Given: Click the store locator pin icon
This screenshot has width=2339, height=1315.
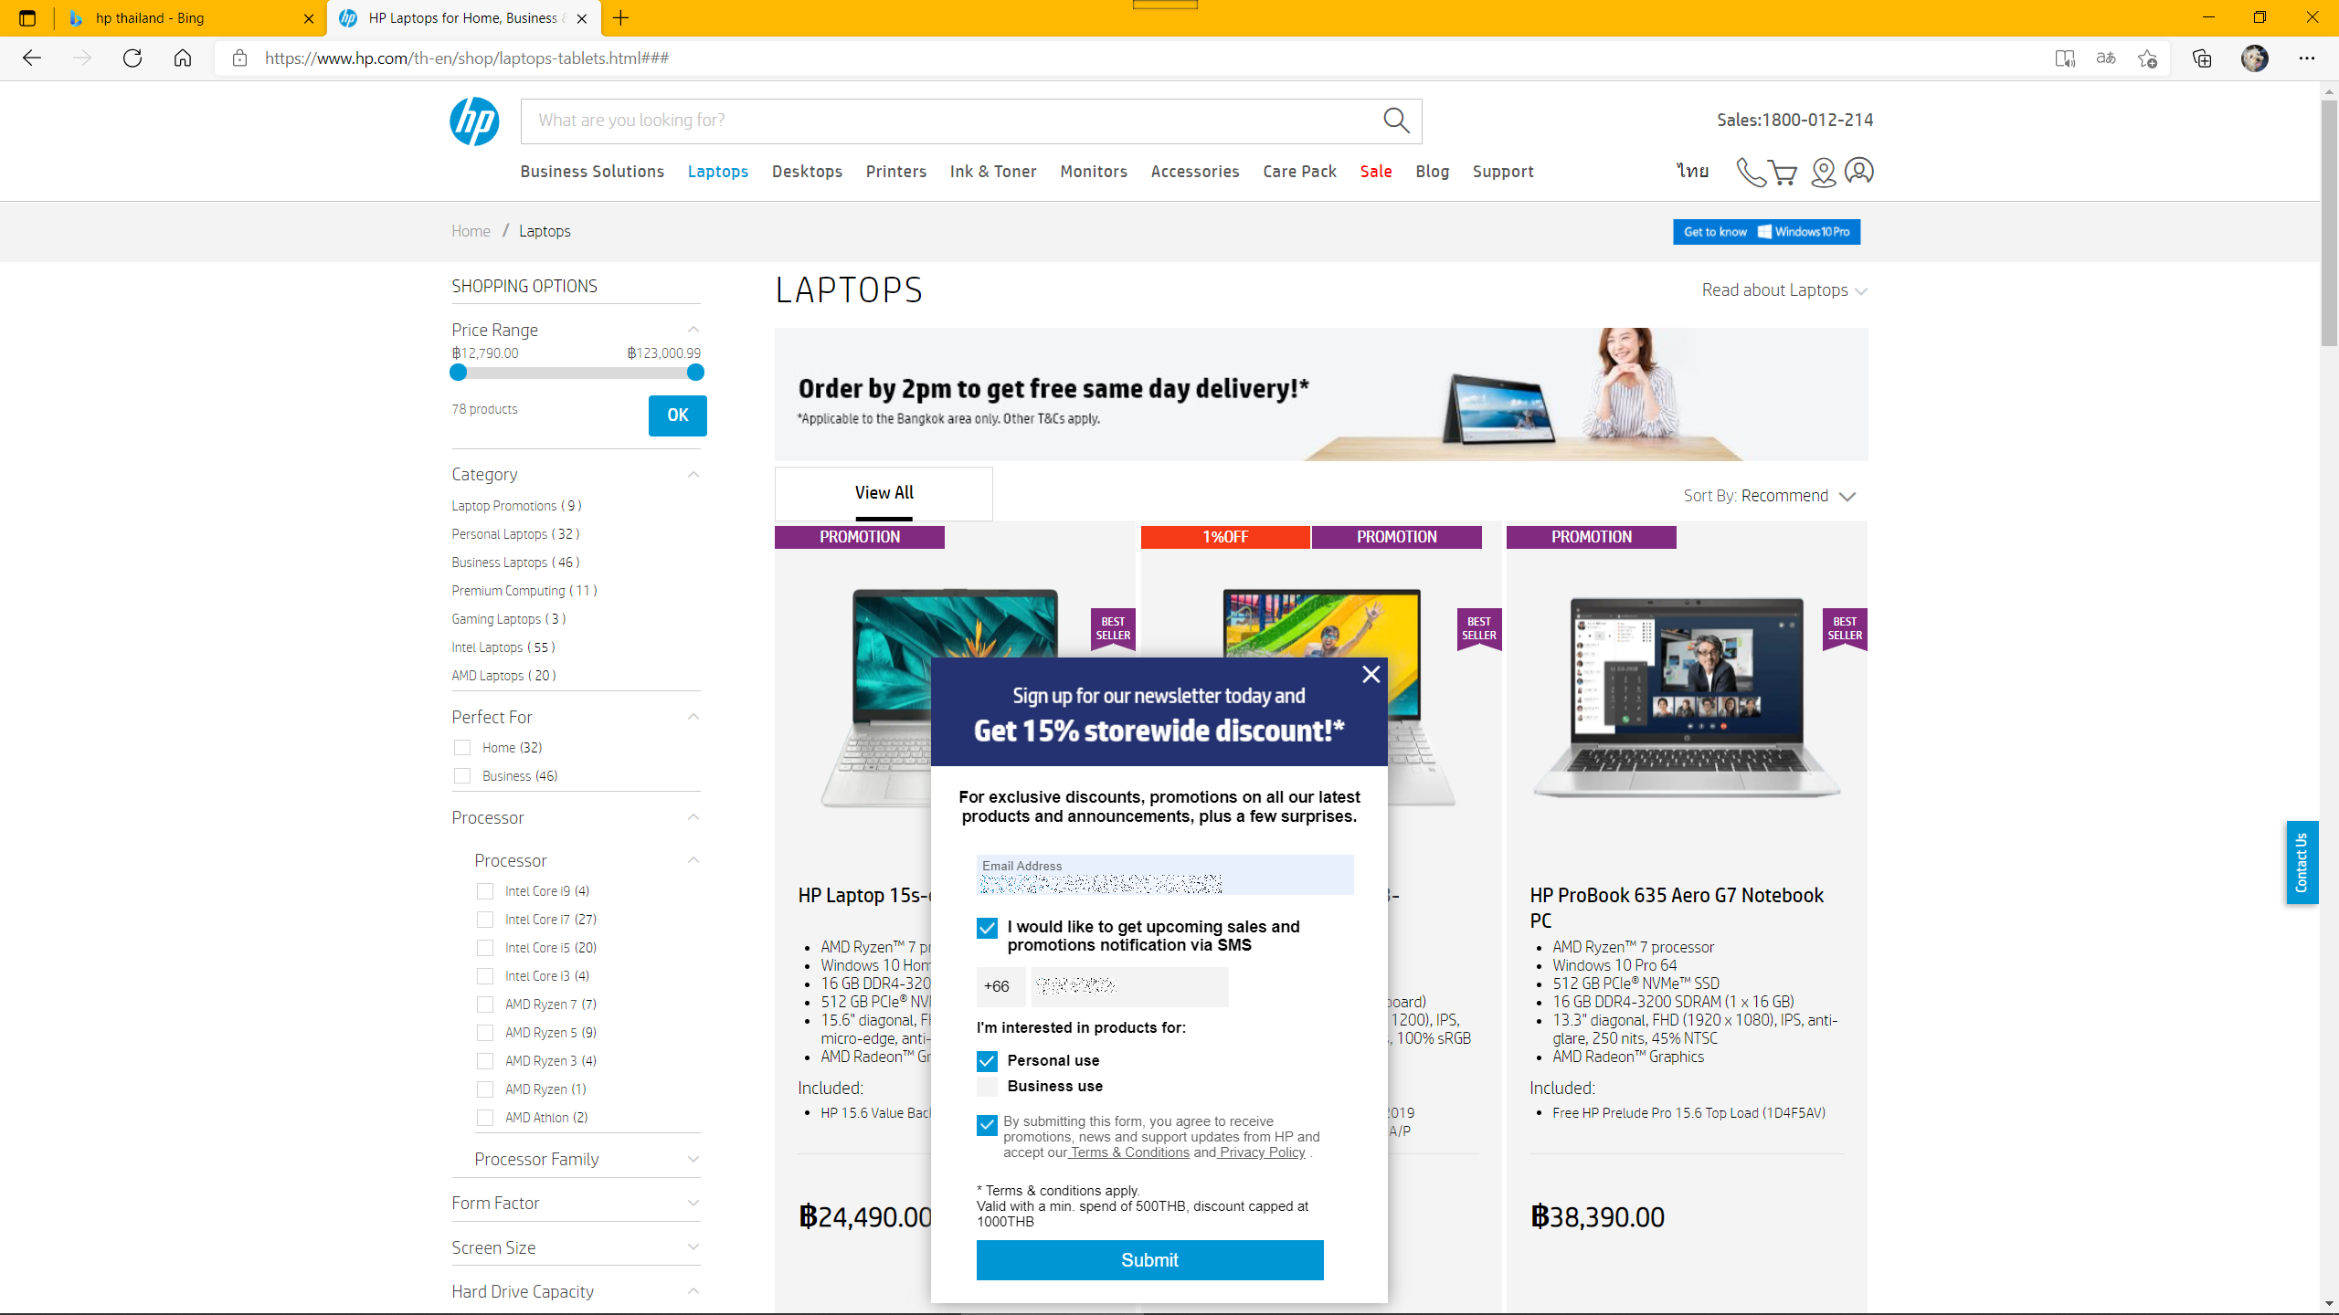Looking at the screenshot, I should pyautogui.click(x=1823, y=172).
